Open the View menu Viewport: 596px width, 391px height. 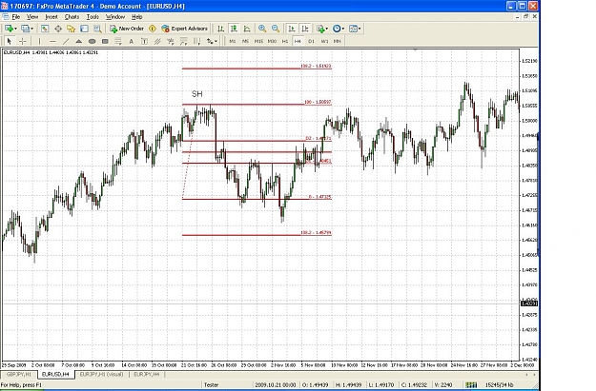(x=32, y=17)
